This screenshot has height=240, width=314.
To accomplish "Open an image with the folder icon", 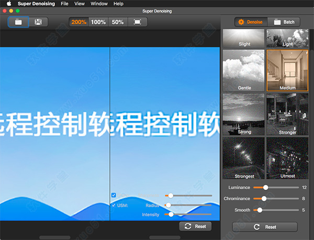I will [18, 22].
